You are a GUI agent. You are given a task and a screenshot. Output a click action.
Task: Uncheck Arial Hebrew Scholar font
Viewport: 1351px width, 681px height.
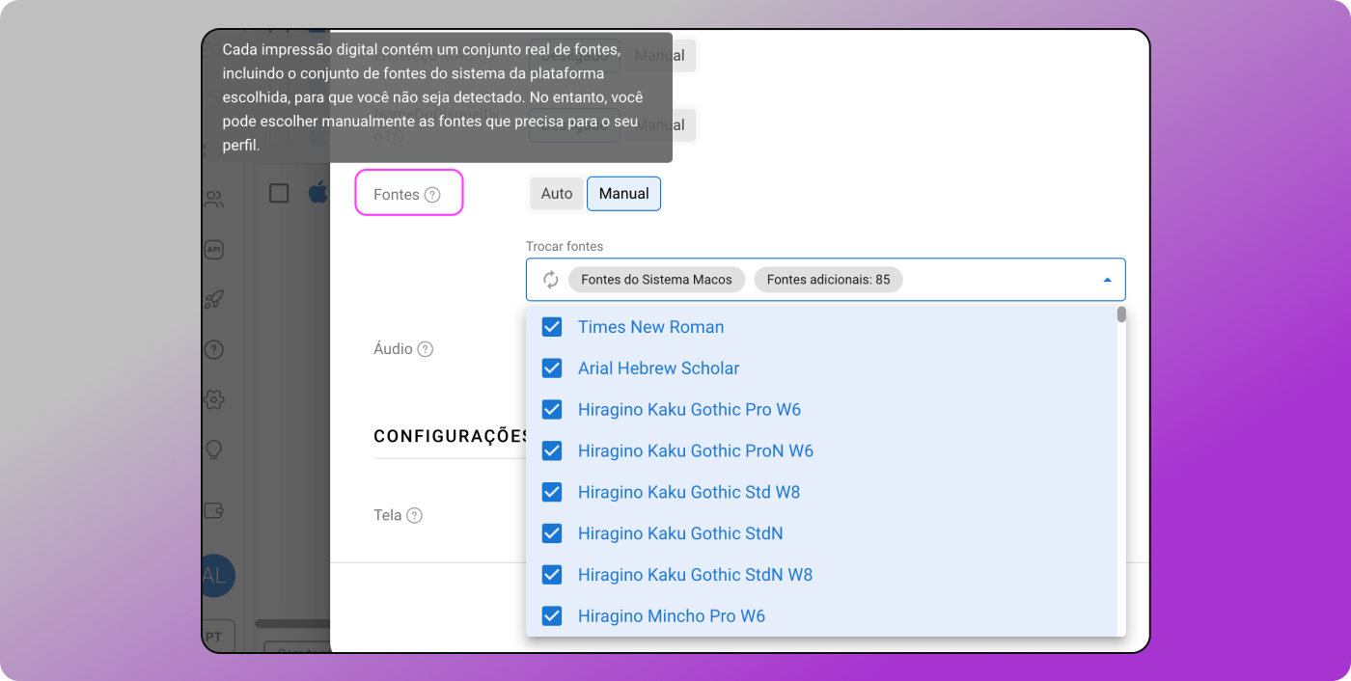tap(552, 368)
